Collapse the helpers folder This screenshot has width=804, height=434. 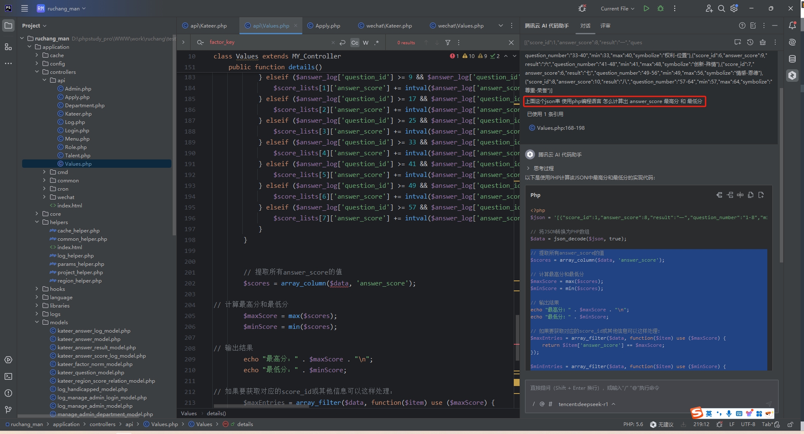coord(37,222)
